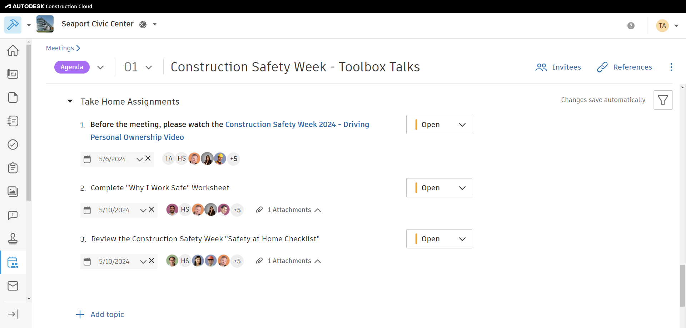Go back to Meetings breadcrumb
Viewport: 686px width, 328px height.
click(60, 48)
